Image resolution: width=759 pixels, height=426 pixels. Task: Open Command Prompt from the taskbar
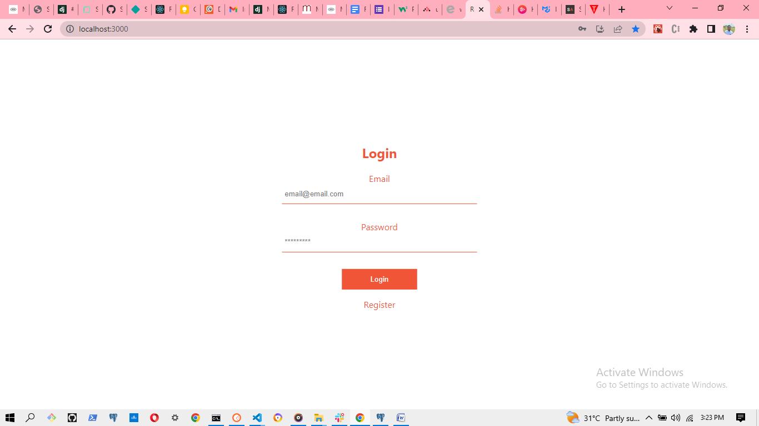216,418
